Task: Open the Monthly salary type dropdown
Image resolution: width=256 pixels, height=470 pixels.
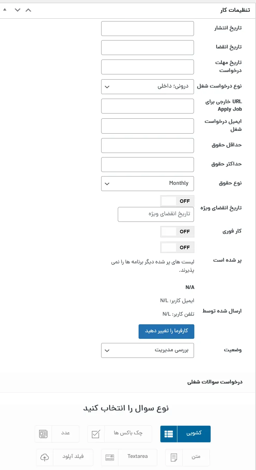Action: pos(148,183)
